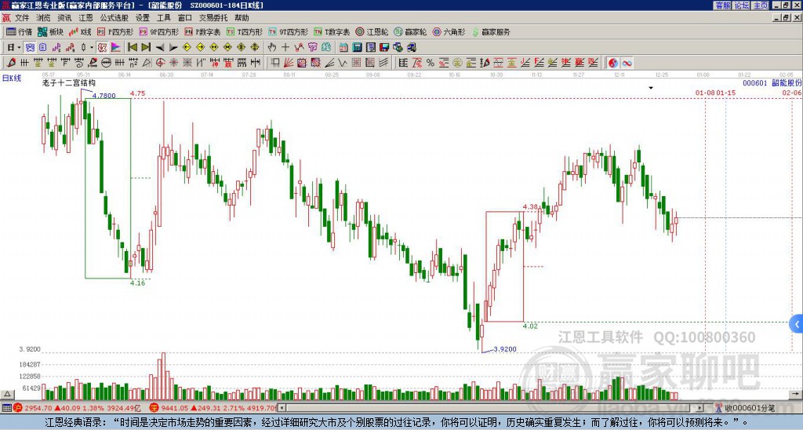
Task: Select the Gann fan lines drawing tool
Action: (x=289, y=63)
